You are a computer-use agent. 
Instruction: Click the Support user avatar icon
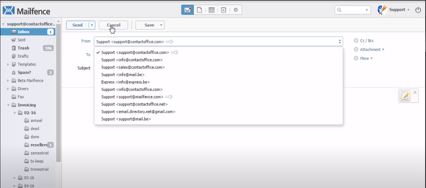tap(382, 10)
